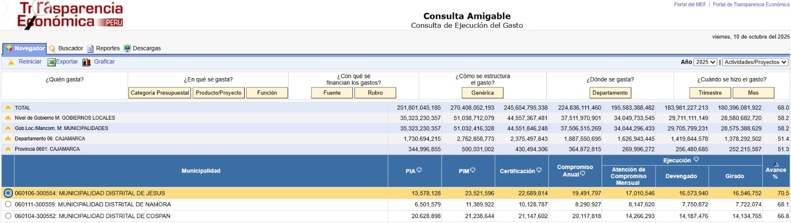Click the Reportes document icon

90,48
